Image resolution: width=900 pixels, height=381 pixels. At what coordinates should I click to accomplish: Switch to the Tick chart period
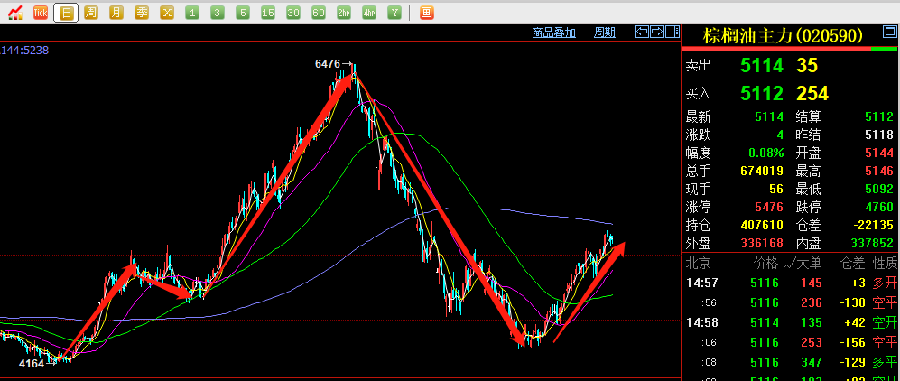[x=41, y=12]
